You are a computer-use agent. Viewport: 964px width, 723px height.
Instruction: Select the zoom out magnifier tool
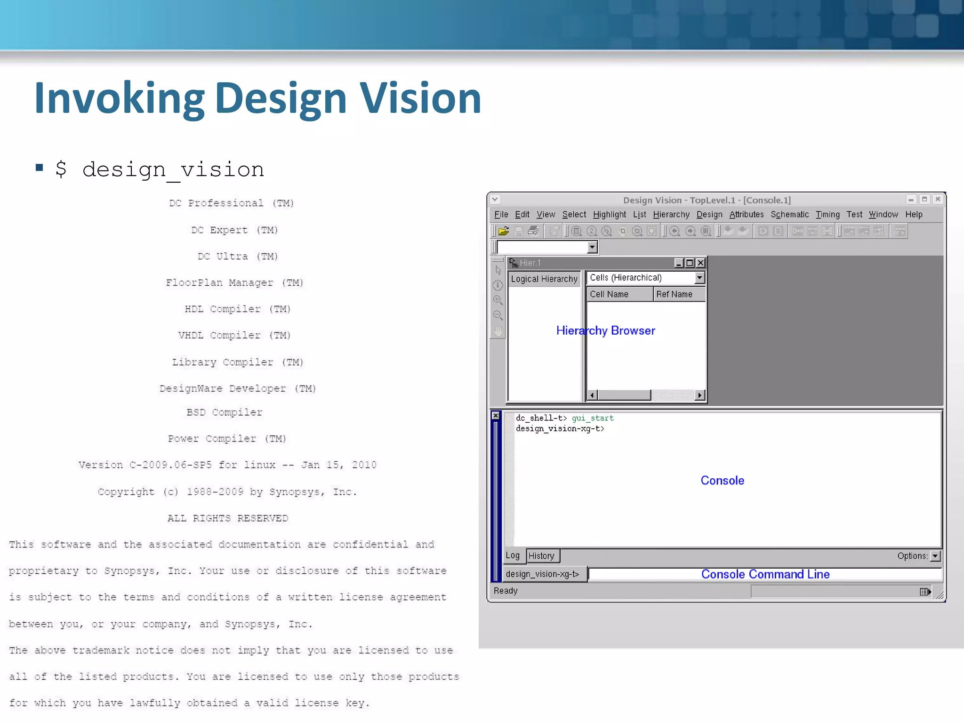[x=498, y=315]
